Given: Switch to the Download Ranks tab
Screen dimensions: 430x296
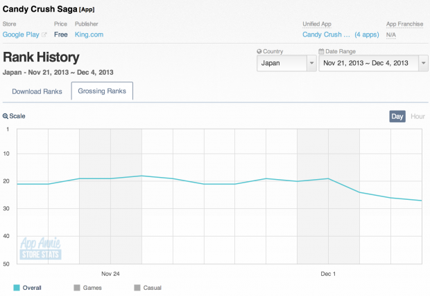Looking at the screenshot, I should tap(37, 91).
